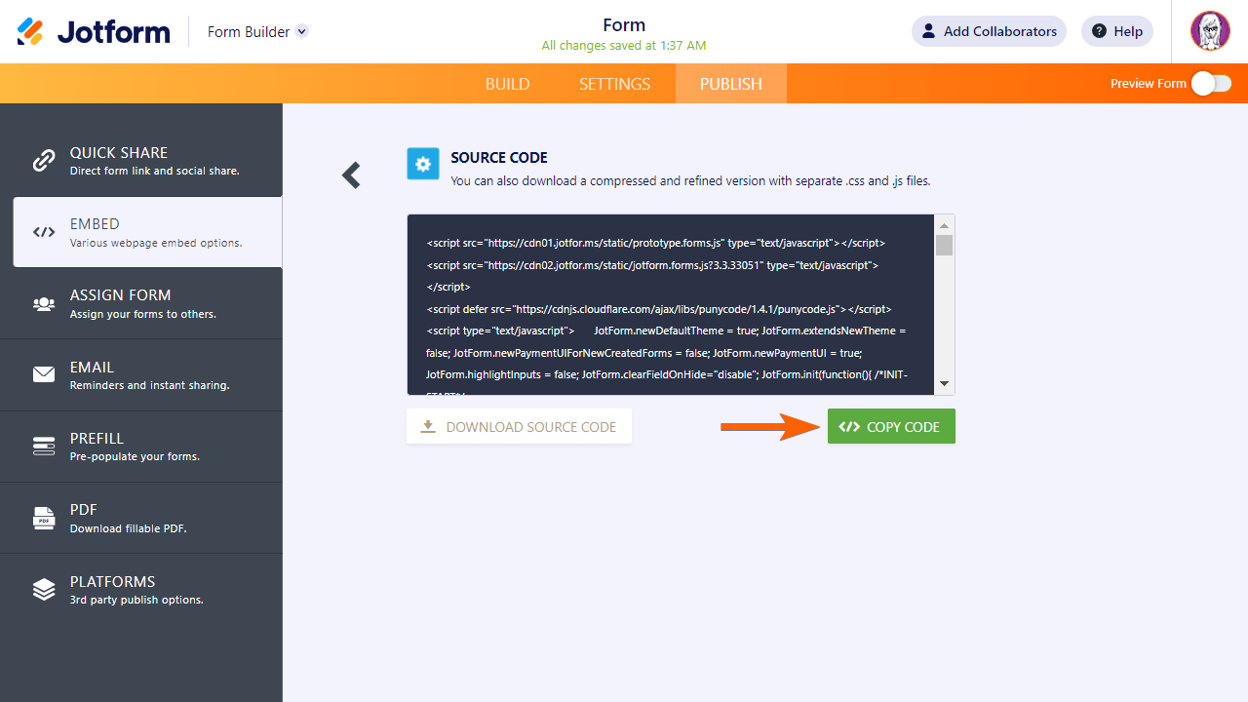
Task: Click the code box scroll-down arrow
Action: point(944,384)
